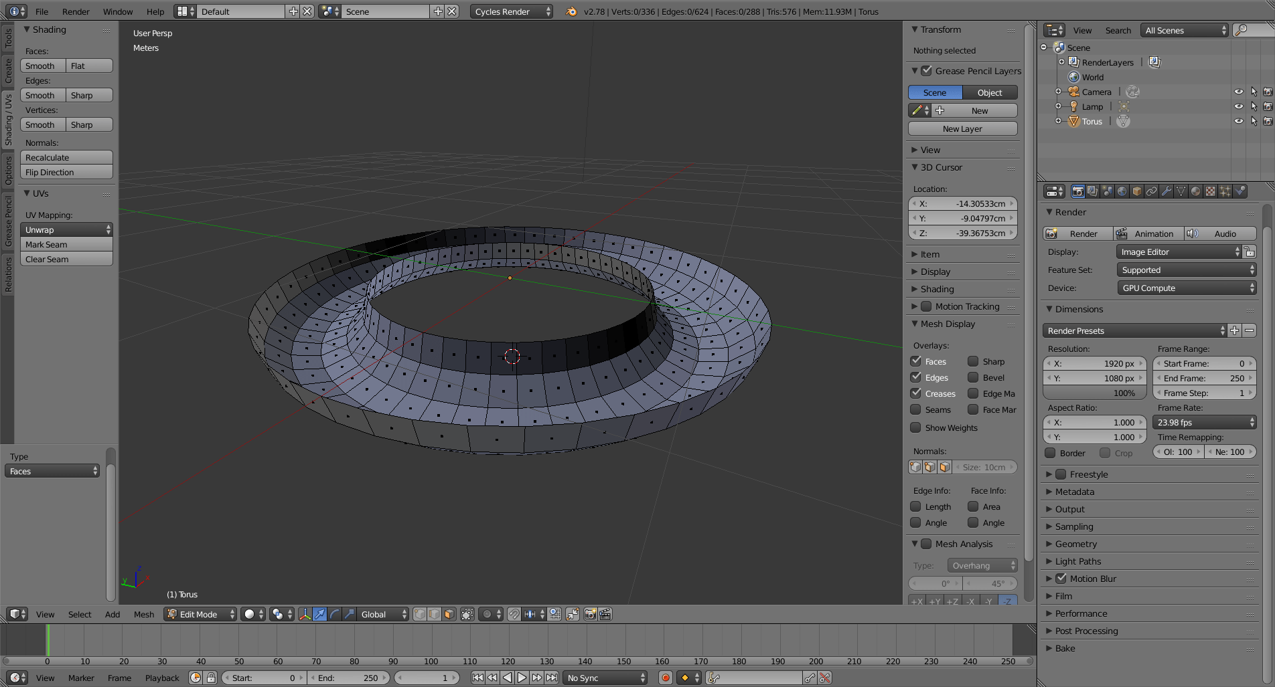
Task: Click the Recalculate normals button
Action: [66, 157]
